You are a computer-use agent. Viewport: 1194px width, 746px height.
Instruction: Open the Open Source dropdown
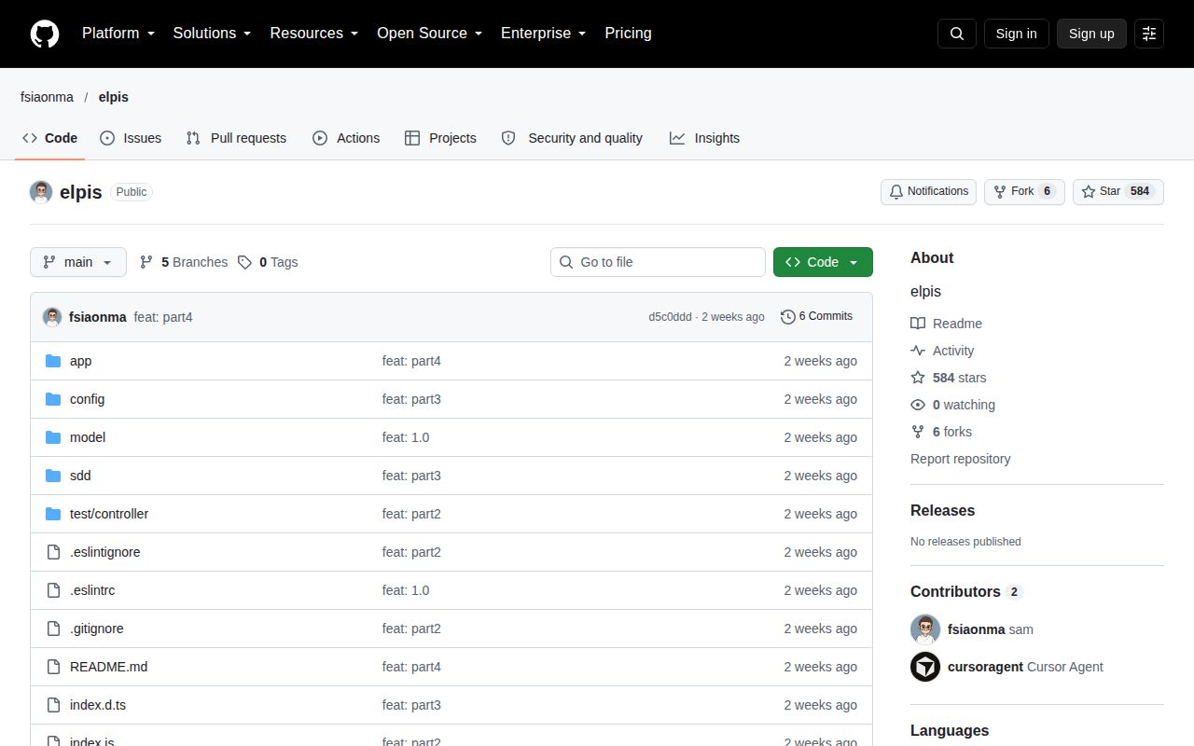coord(430,34)
